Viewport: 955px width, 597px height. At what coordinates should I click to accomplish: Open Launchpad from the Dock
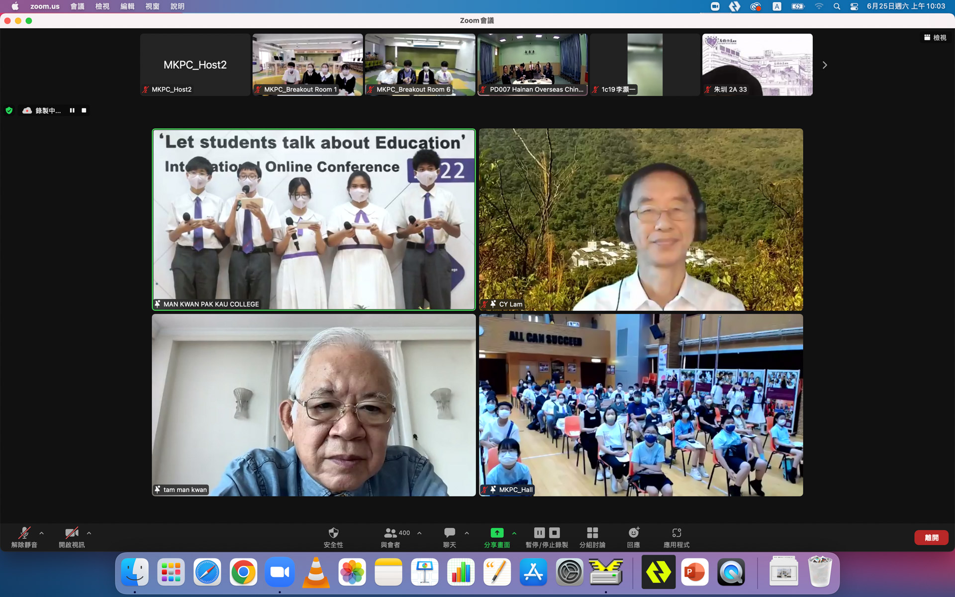click(171, 572)
